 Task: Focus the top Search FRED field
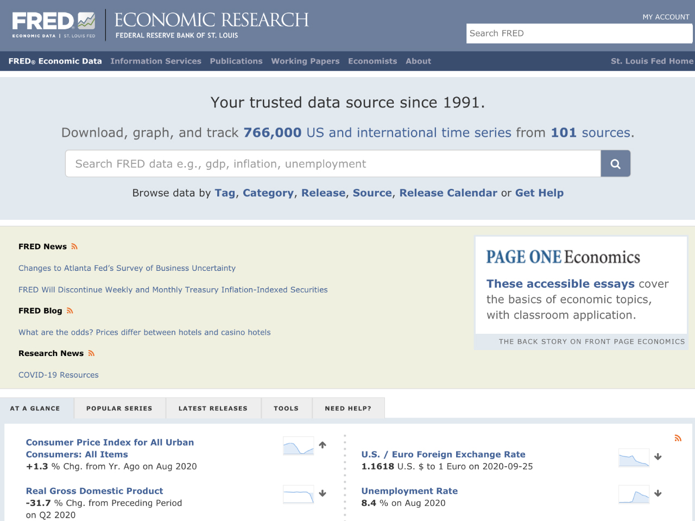(579, 33)
